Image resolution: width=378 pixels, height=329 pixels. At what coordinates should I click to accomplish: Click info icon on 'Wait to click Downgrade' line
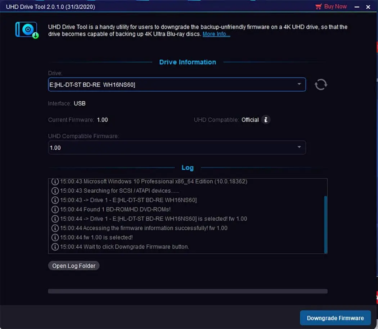55,247
